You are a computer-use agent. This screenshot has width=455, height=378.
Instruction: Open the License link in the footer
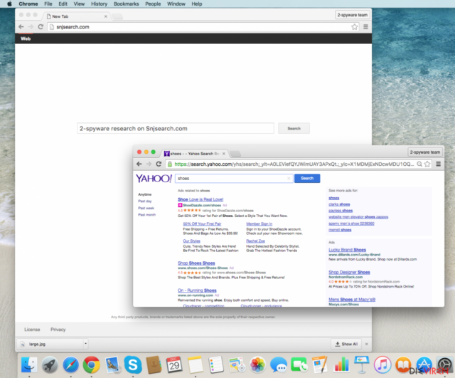point(32,330)
